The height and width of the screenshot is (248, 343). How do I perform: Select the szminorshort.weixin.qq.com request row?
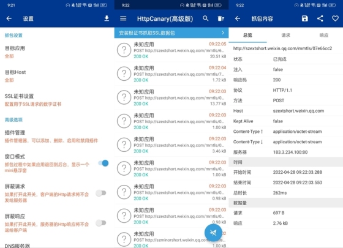(x=171, y=239)
